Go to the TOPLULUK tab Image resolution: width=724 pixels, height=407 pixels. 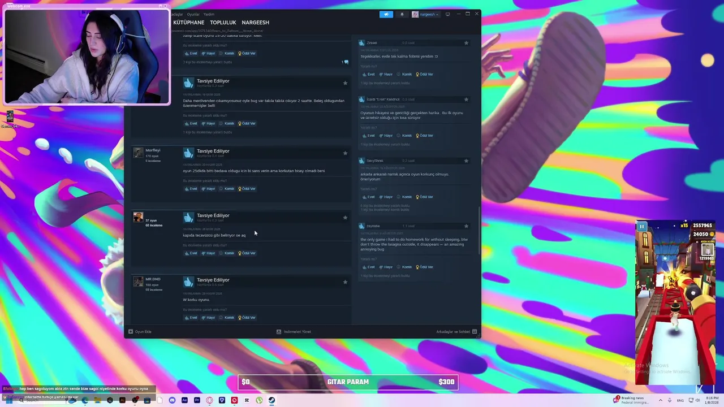(x=223, y=23)
